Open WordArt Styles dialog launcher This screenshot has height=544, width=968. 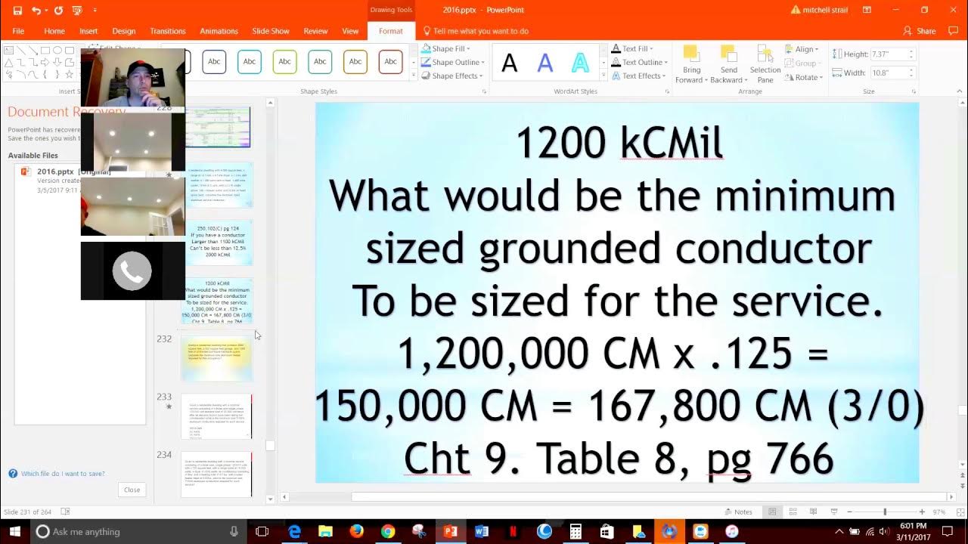668,91
